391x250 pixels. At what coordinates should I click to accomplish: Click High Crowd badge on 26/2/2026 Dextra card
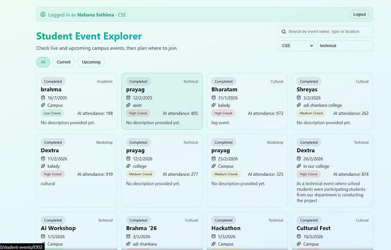(308, 174)
